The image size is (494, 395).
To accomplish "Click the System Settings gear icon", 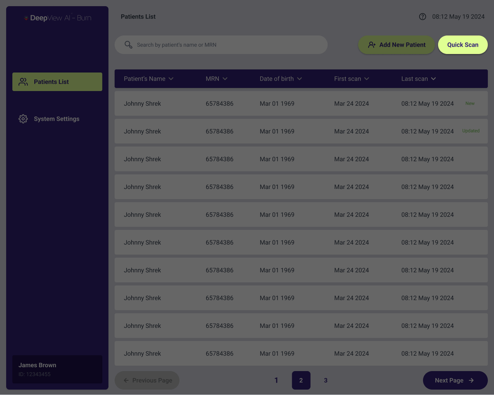I will tap(23, 119).
